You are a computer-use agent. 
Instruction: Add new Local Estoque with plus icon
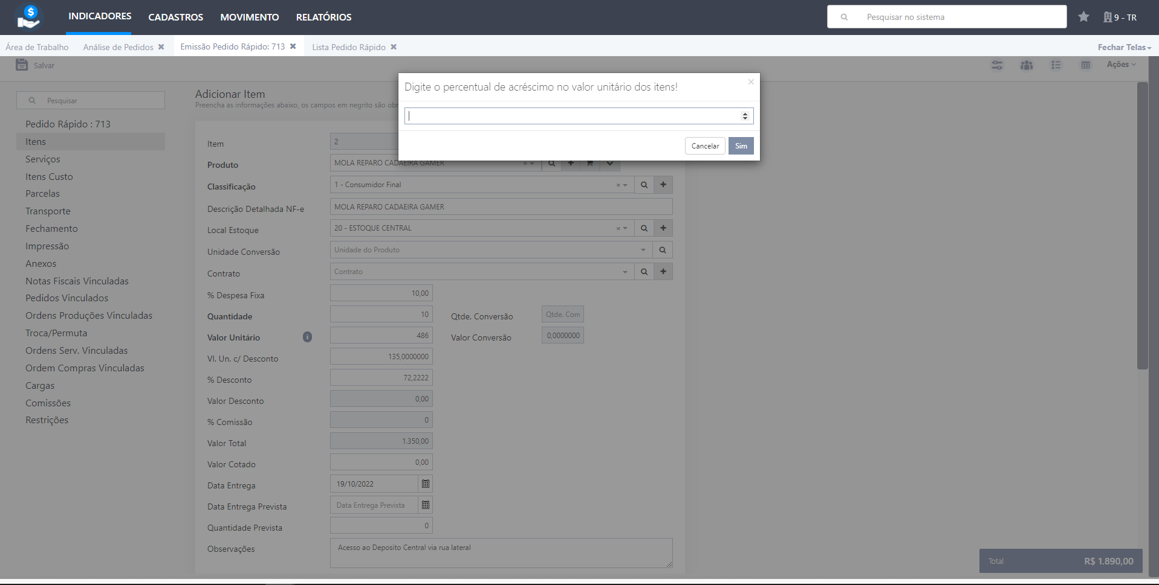coord(663,228)
